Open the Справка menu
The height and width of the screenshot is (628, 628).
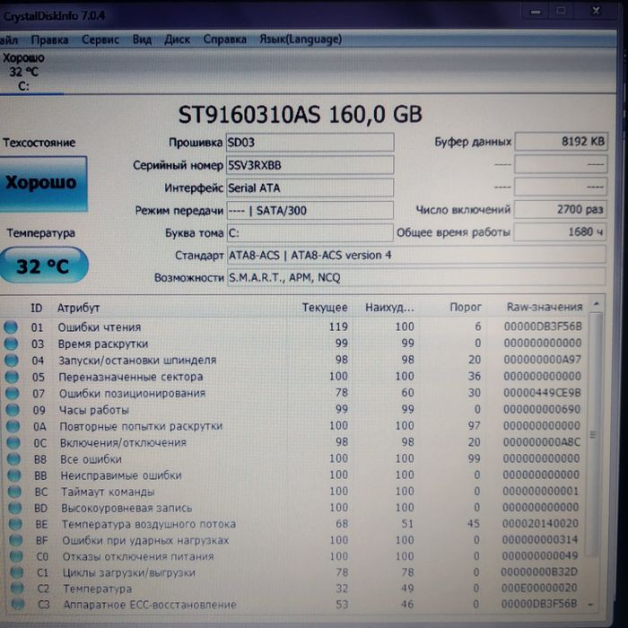point(224,39)
